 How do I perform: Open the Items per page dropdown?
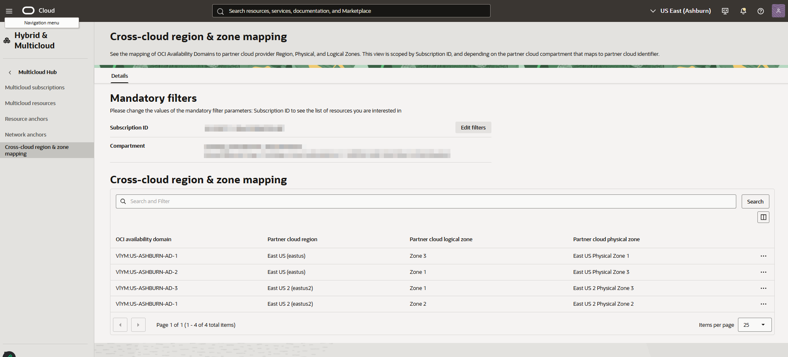coord(754,325)
